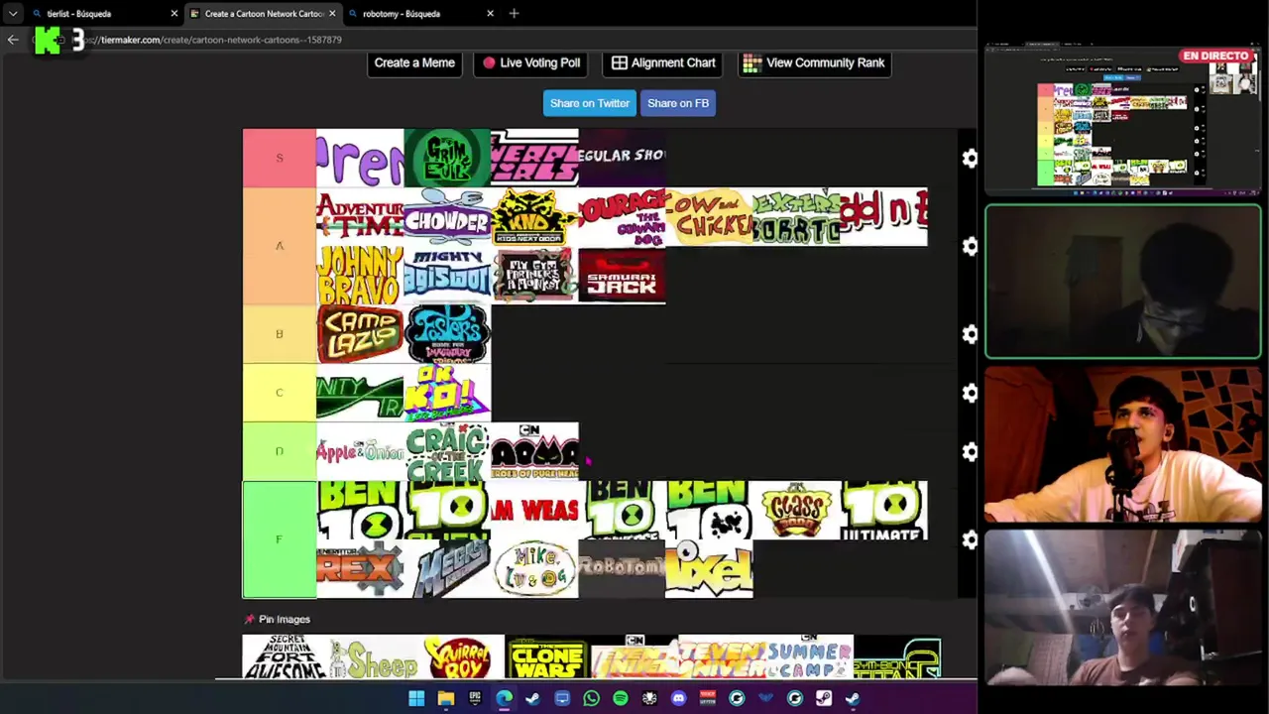The height and width of the screenshot is (714, 1269).
Task: Select the Apple & Onion logo
Action: coord(360,451)
